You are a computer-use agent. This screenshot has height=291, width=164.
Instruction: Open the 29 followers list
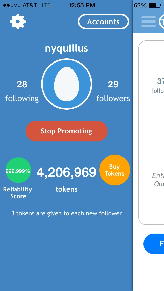point(113,91)
